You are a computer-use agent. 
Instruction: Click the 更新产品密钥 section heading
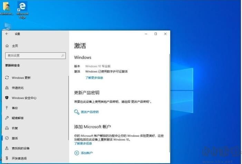pos(87,93)
